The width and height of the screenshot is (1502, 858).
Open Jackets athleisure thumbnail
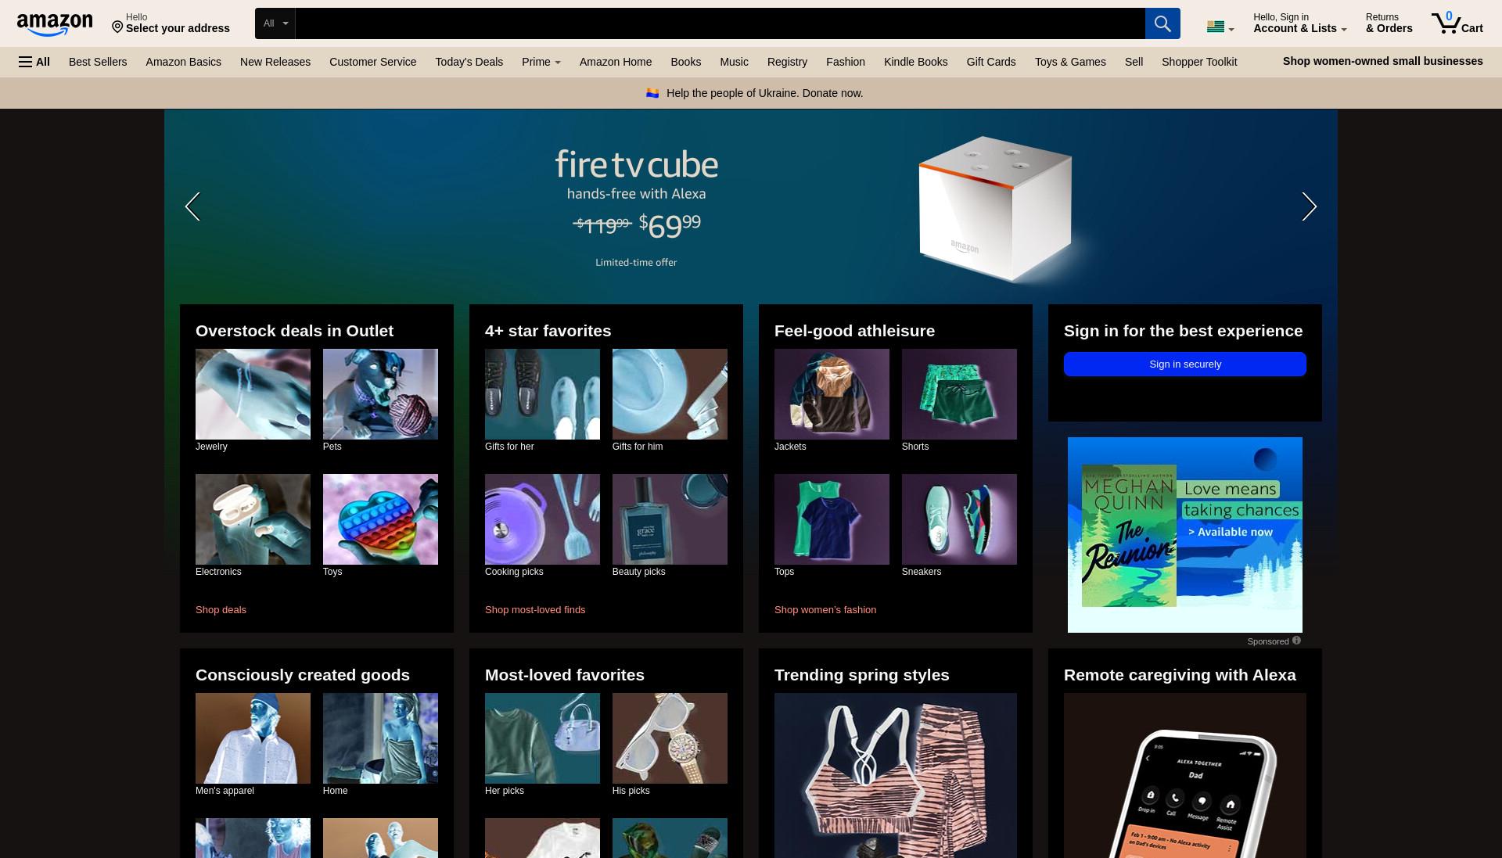(x=832, y=394)
